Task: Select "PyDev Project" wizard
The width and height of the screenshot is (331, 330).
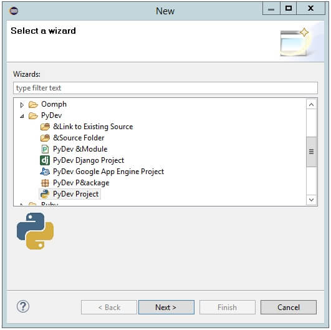Action: 75,194
